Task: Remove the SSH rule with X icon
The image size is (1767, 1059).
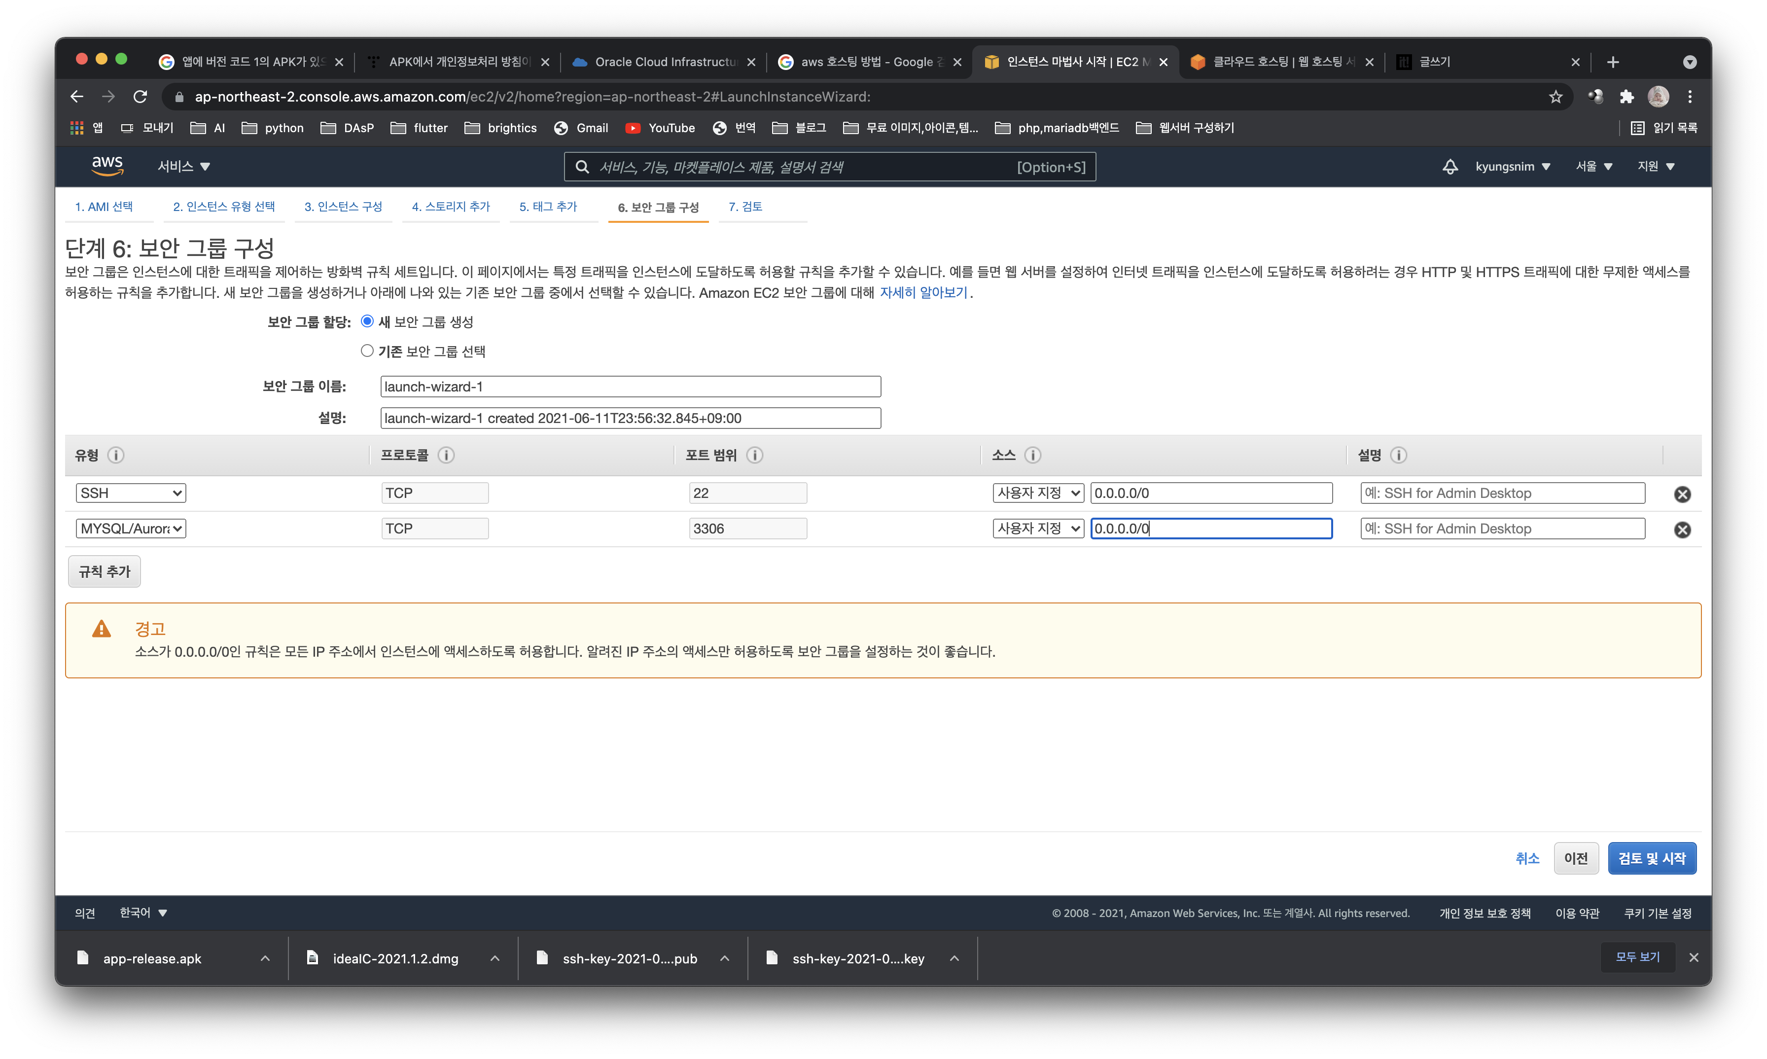Action: pyautogui.click(x=1681, y=494)
